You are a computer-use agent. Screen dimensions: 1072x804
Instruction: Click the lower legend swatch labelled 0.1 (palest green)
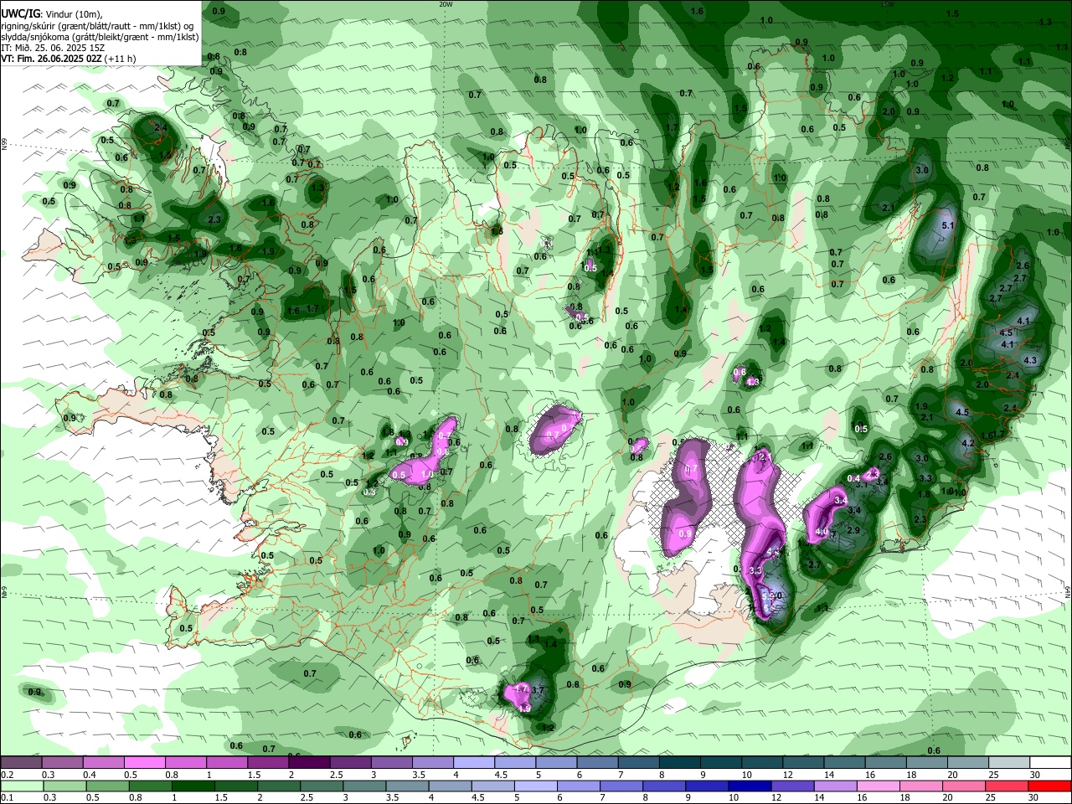22,786
